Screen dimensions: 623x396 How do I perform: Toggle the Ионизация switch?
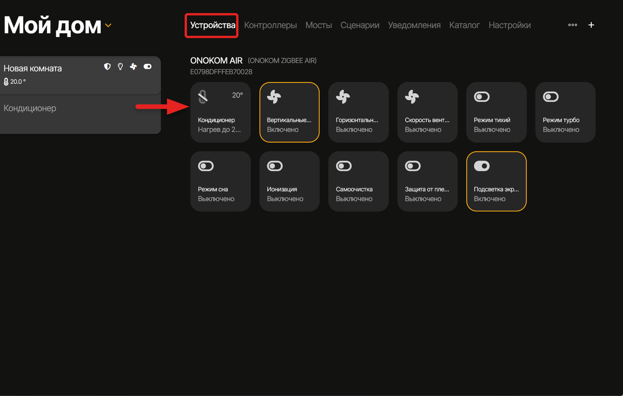[x=275, y=166]
